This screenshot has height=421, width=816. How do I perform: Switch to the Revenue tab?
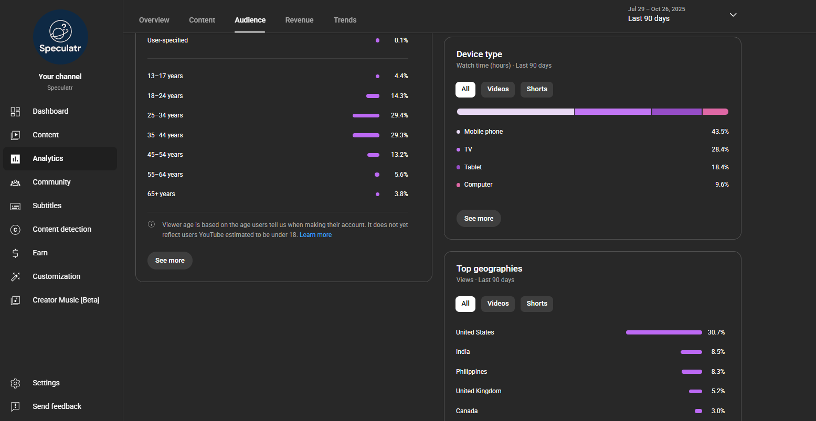point(299,20)
